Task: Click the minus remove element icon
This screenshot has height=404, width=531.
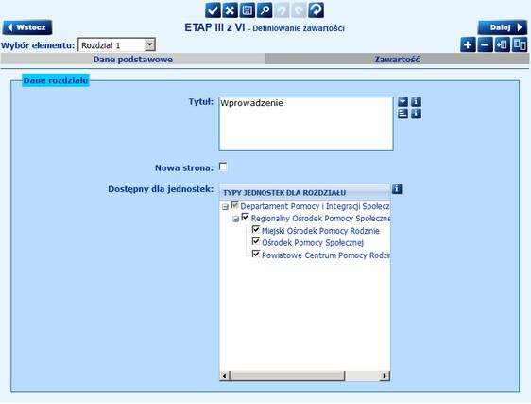Action: [485, 44]
